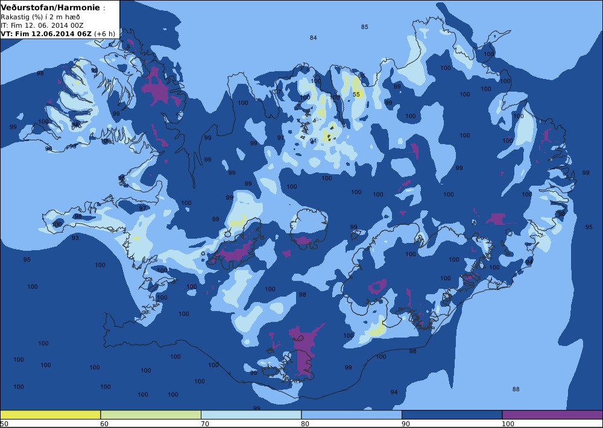This screenshot has height=428, width=603.
Task: Select the light blue 70–80 legend band
Action: coord(251,415)
